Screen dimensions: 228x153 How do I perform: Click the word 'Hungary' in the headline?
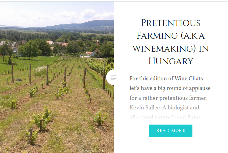point(171,61)
